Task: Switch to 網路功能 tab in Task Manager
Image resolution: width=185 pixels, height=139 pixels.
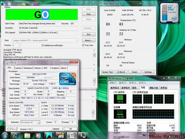Action: point(153,88)
